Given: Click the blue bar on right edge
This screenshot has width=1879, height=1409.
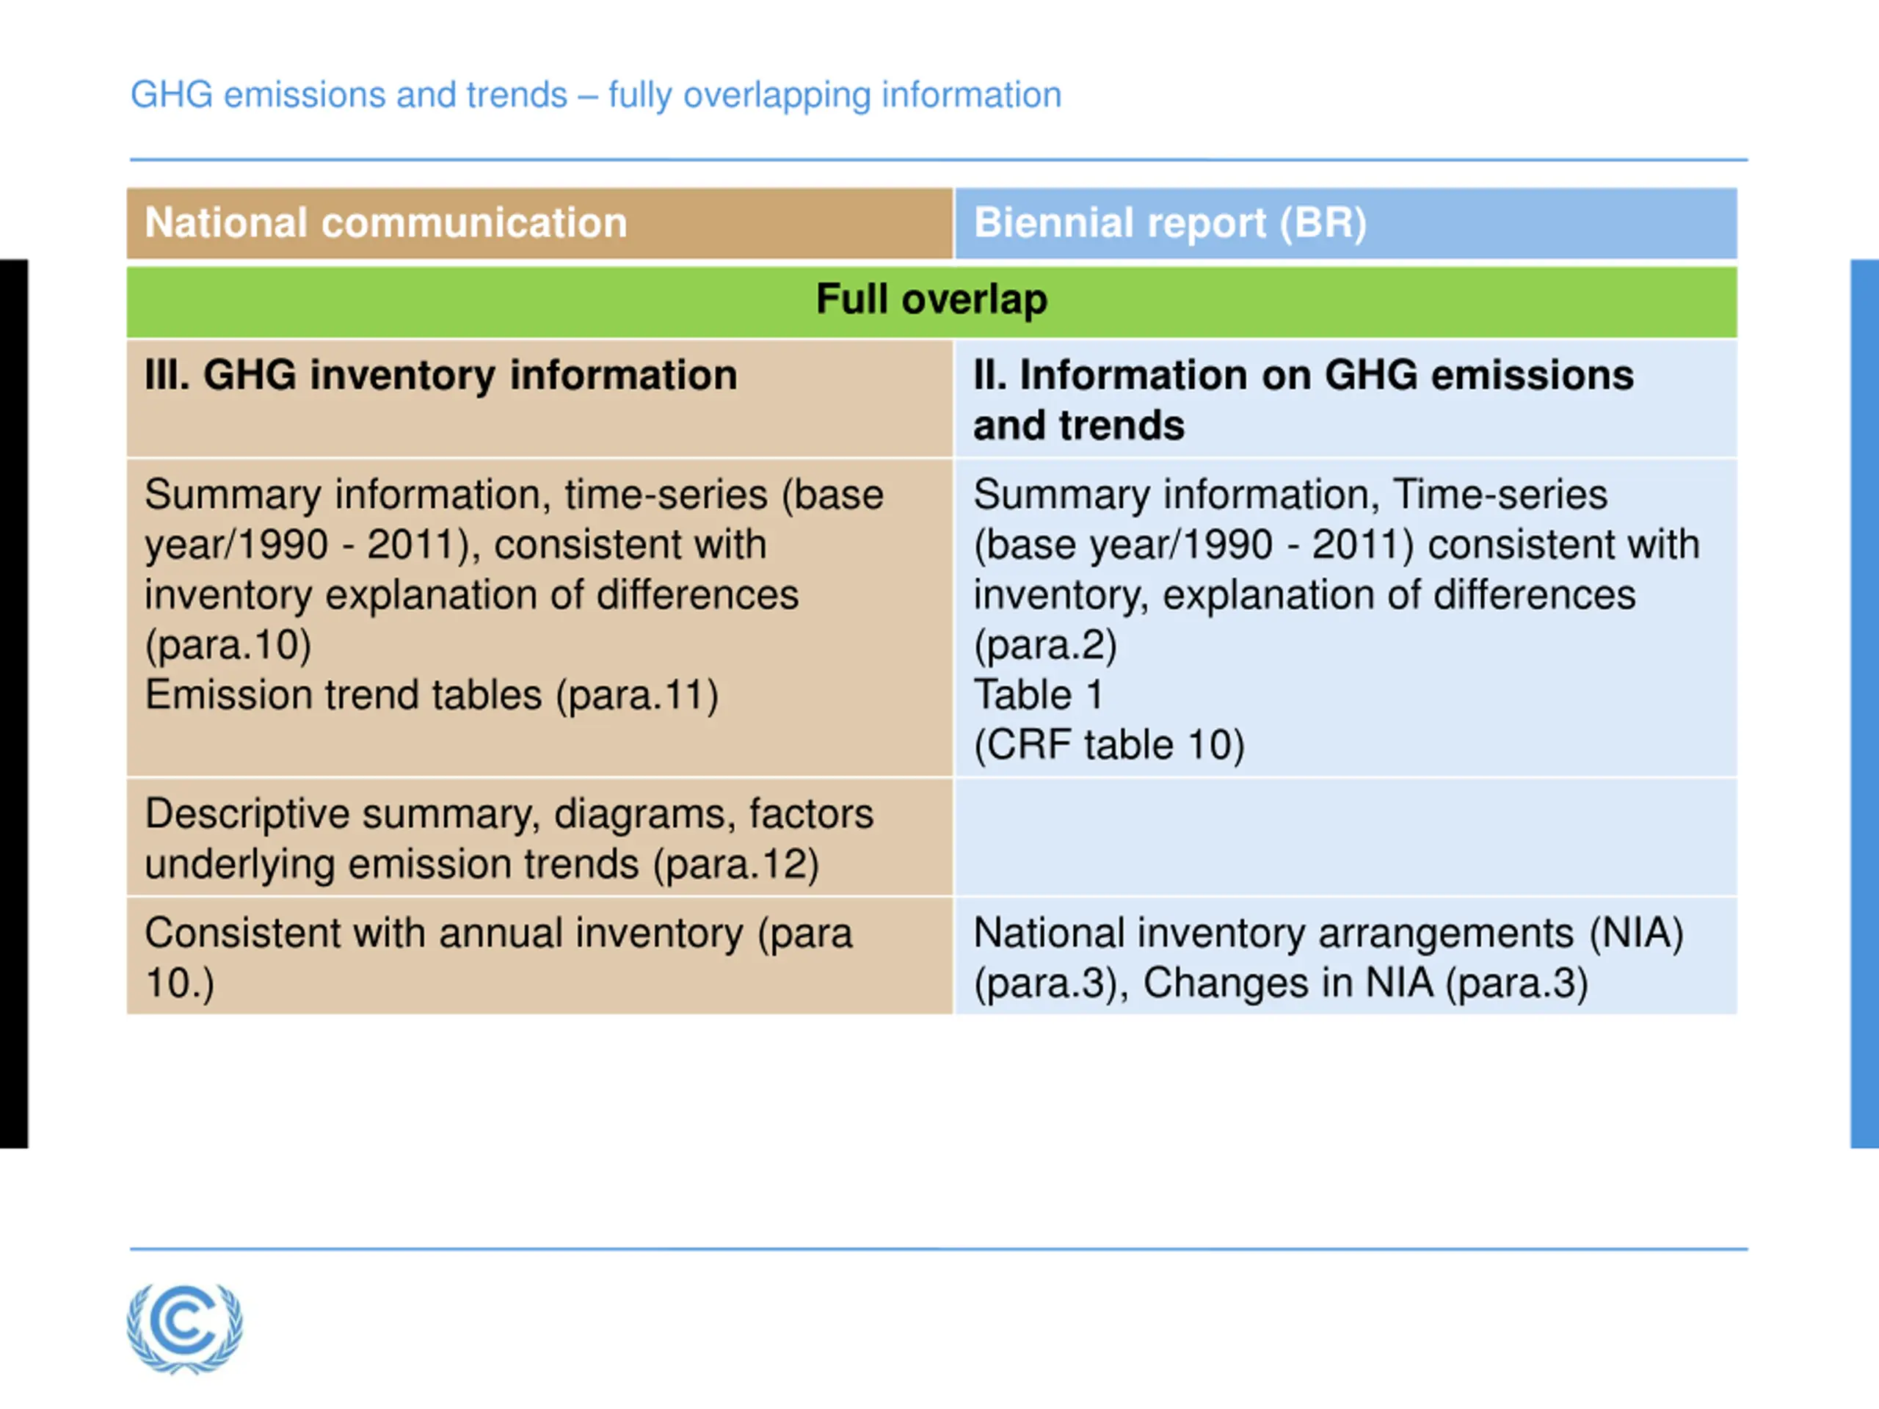Looking at the screenshot, I should pyautogui.click(x=1864, y=704).
